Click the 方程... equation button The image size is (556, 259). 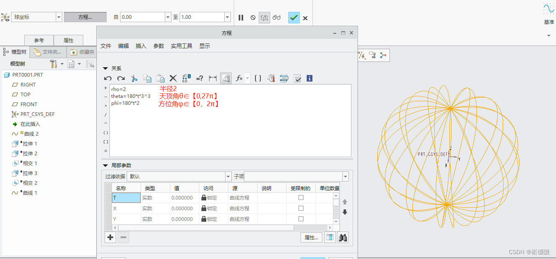[x=85, y=17]
